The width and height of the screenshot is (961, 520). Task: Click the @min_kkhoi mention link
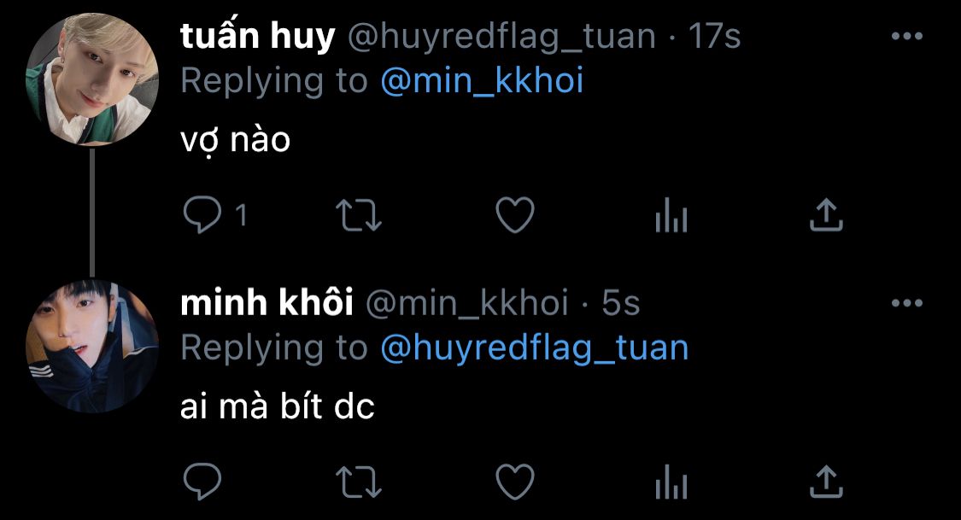[482, 81]
